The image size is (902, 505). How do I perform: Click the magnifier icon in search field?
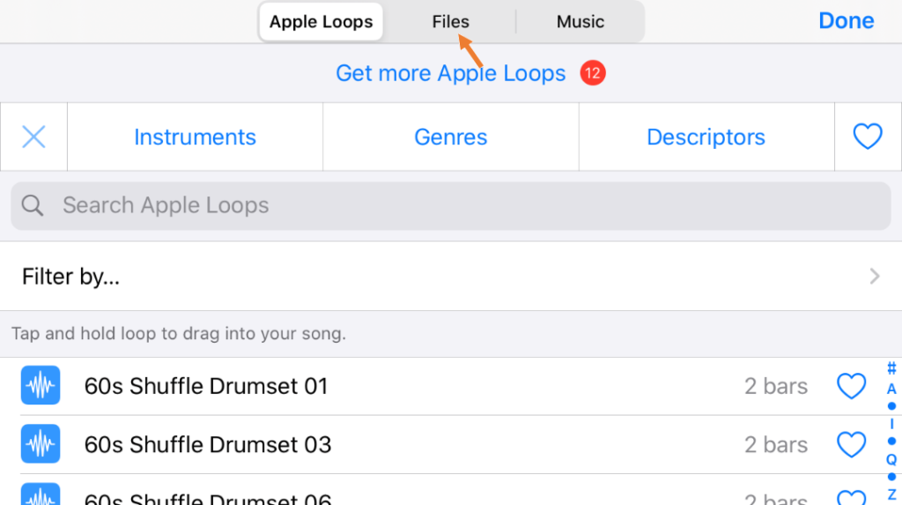(x=33, y=205)
